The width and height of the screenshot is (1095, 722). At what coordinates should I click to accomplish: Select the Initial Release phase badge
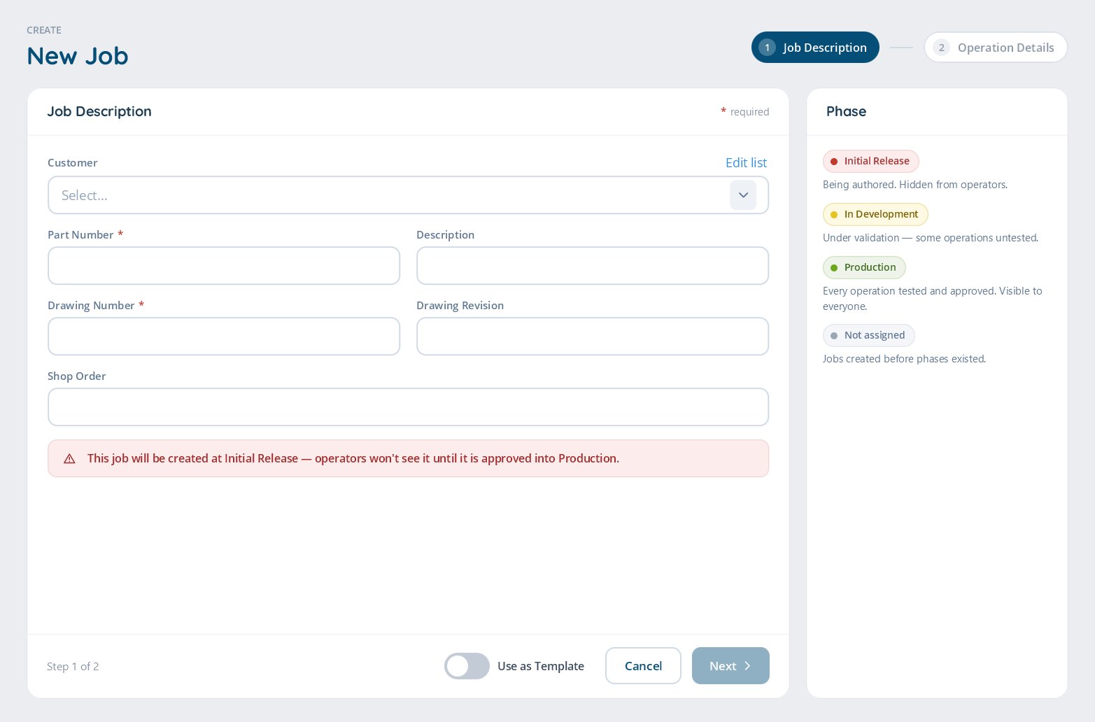point(870,162)
